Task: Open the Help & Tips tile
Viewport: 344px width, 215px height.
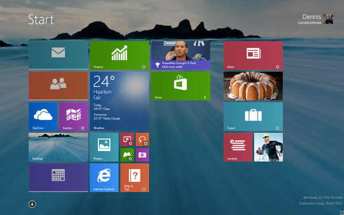Action: 135,178
